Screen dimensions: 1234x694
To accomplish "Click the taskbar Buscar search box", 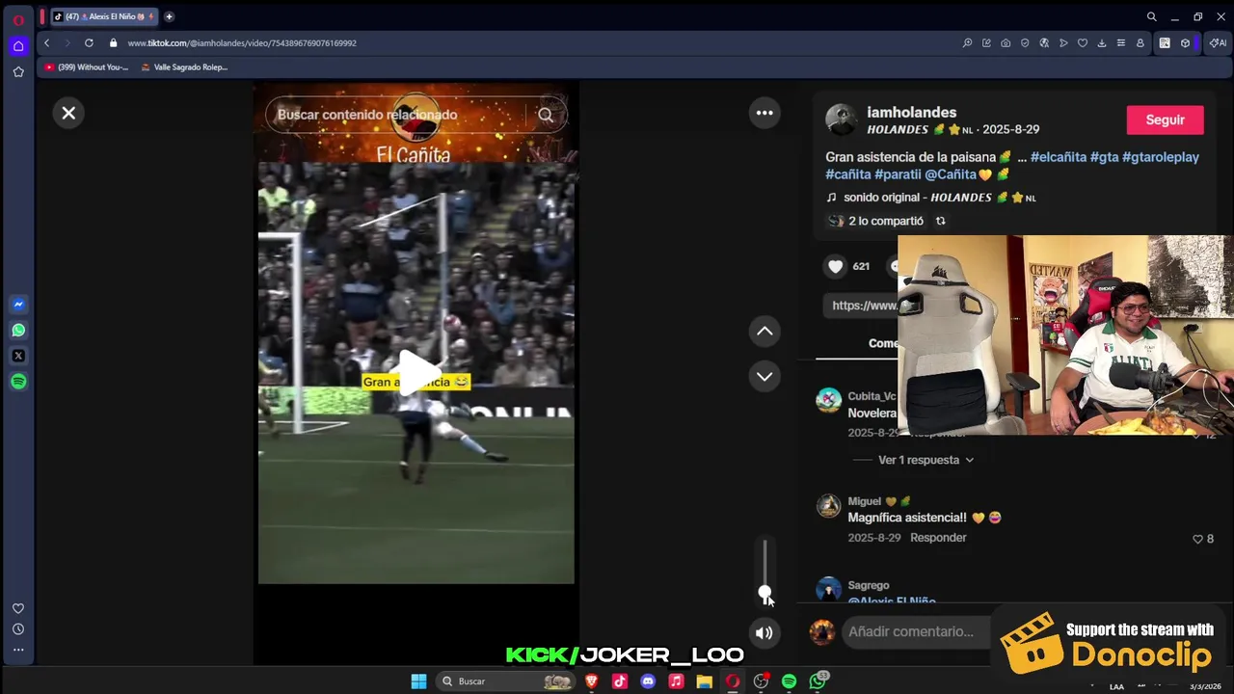I will [x=506, y=681].
